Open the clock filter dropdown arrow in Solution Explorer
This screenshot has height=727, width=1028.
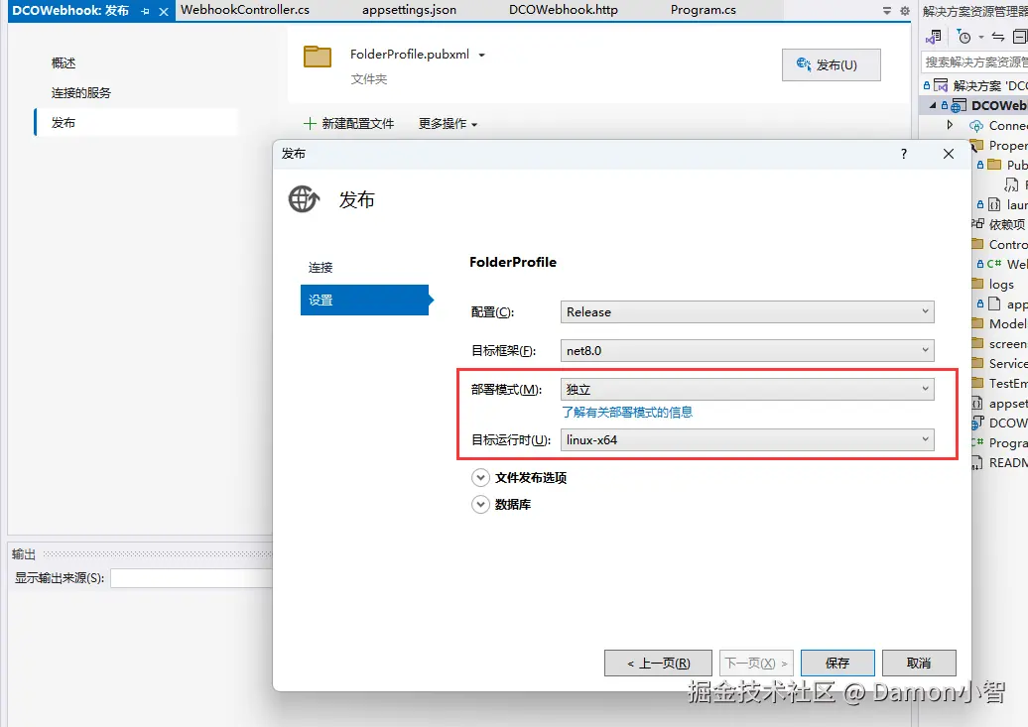tap(981, 38)
